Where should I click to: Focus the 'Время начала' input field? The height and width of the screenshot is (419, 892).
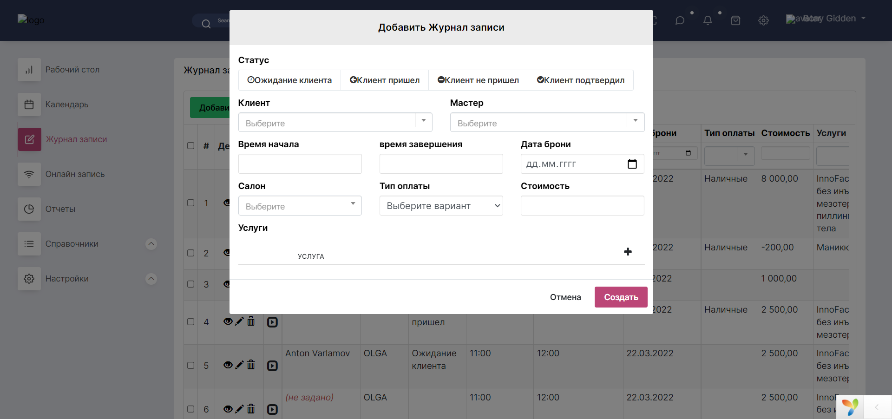[x=300, y=164]
